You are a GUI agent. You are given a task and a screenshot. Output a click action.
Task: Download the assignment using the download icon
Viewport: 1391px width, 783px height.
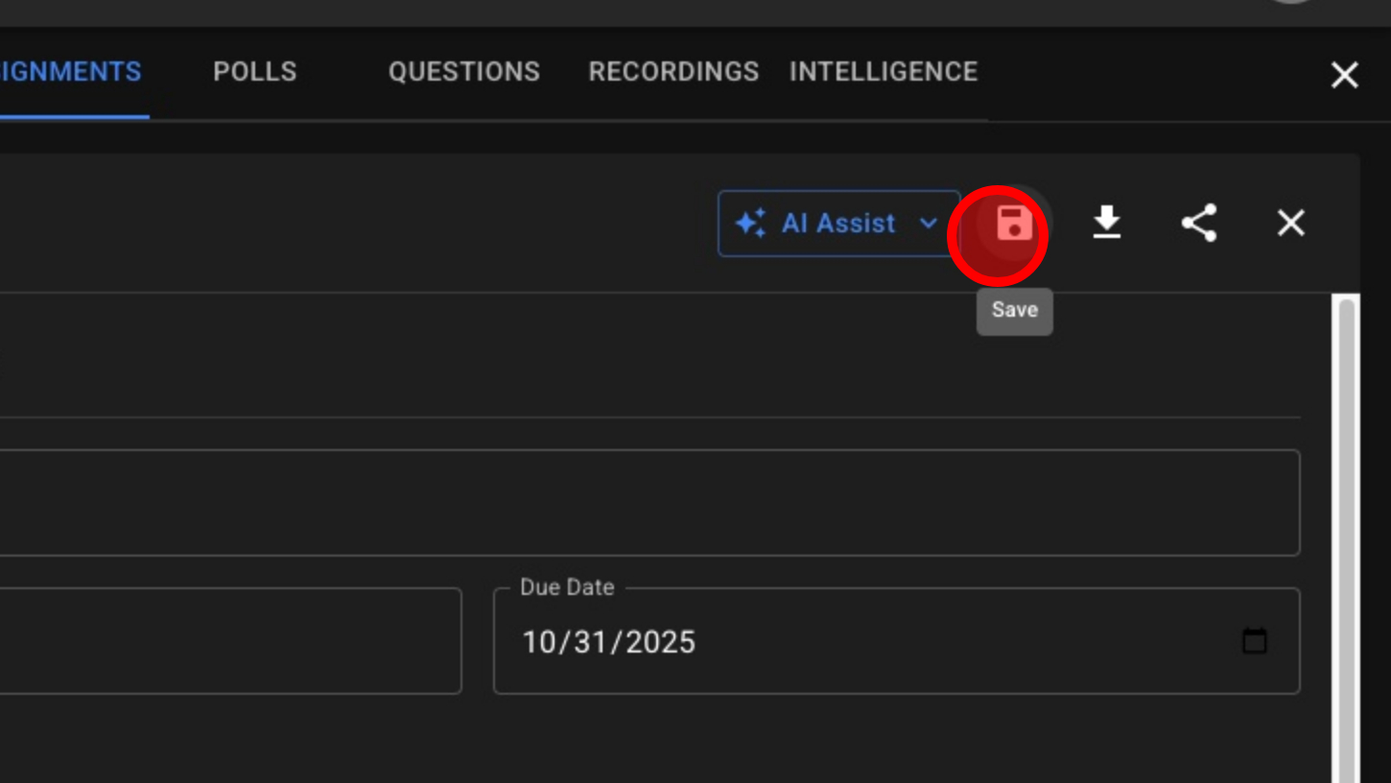[x=1106, y=223]
